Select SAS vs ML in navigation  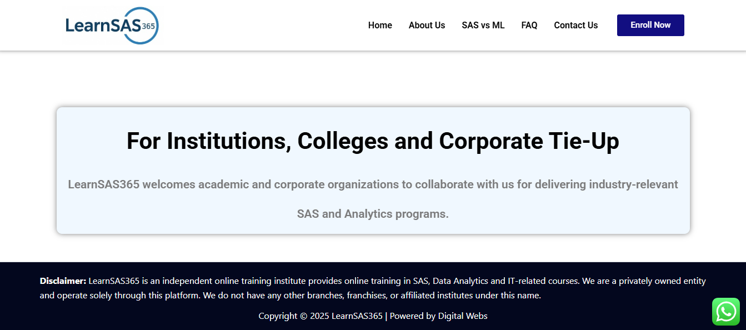pos(483,26)
